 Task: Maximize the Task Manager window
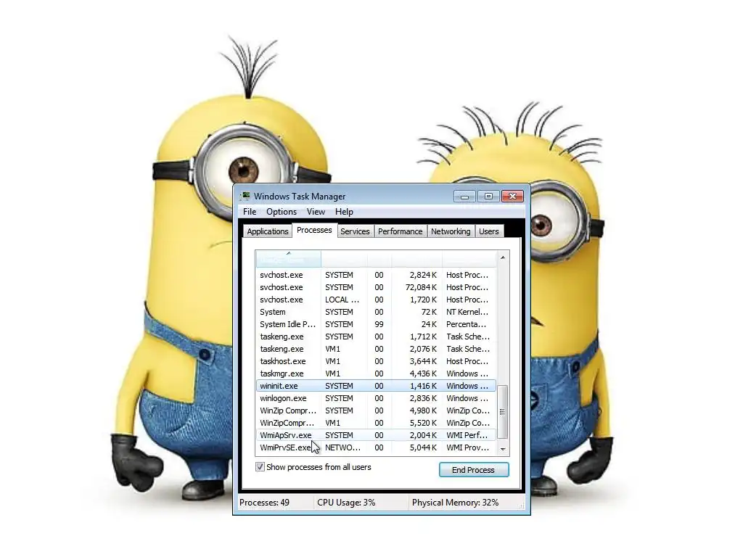(x=488, y=196)
